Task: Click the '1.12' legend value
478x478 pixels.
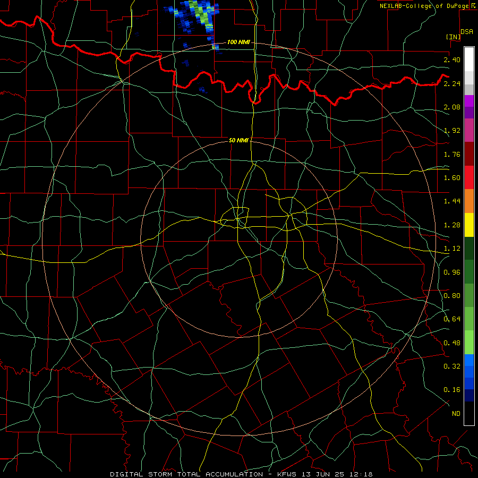Action: coord(452,249)
